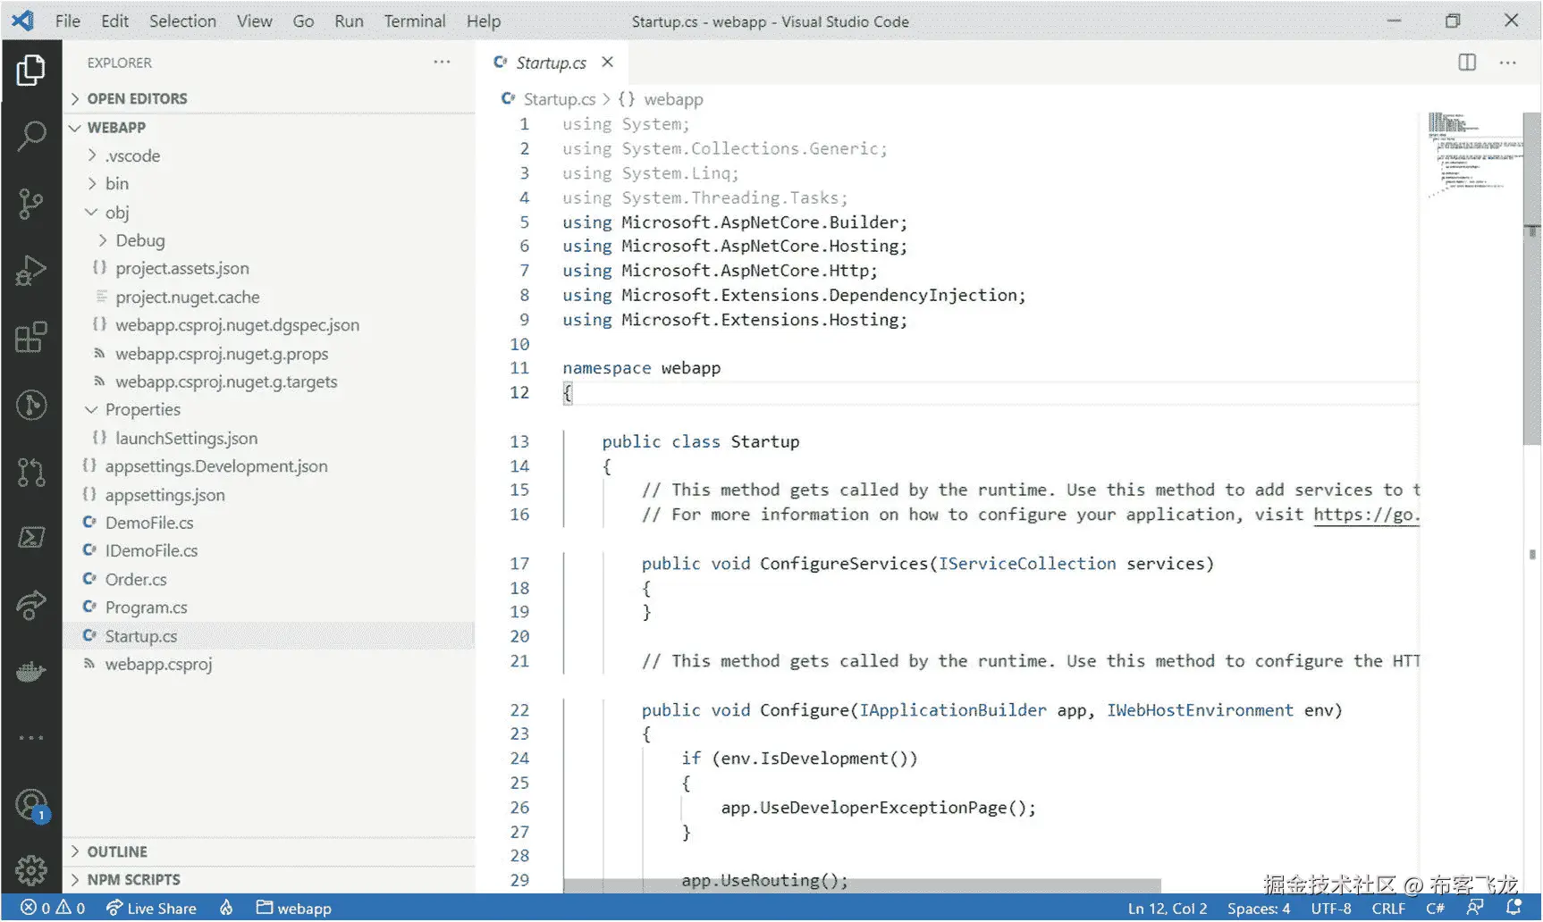The height and width of the screenshot is (922, 1543).
Task: Open appsettings.Development.json file
Action: tap(269, 465)
